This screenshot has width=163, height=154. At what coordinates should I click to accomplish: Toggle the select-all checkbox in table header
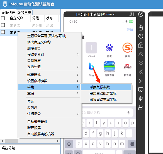point(3,18)
